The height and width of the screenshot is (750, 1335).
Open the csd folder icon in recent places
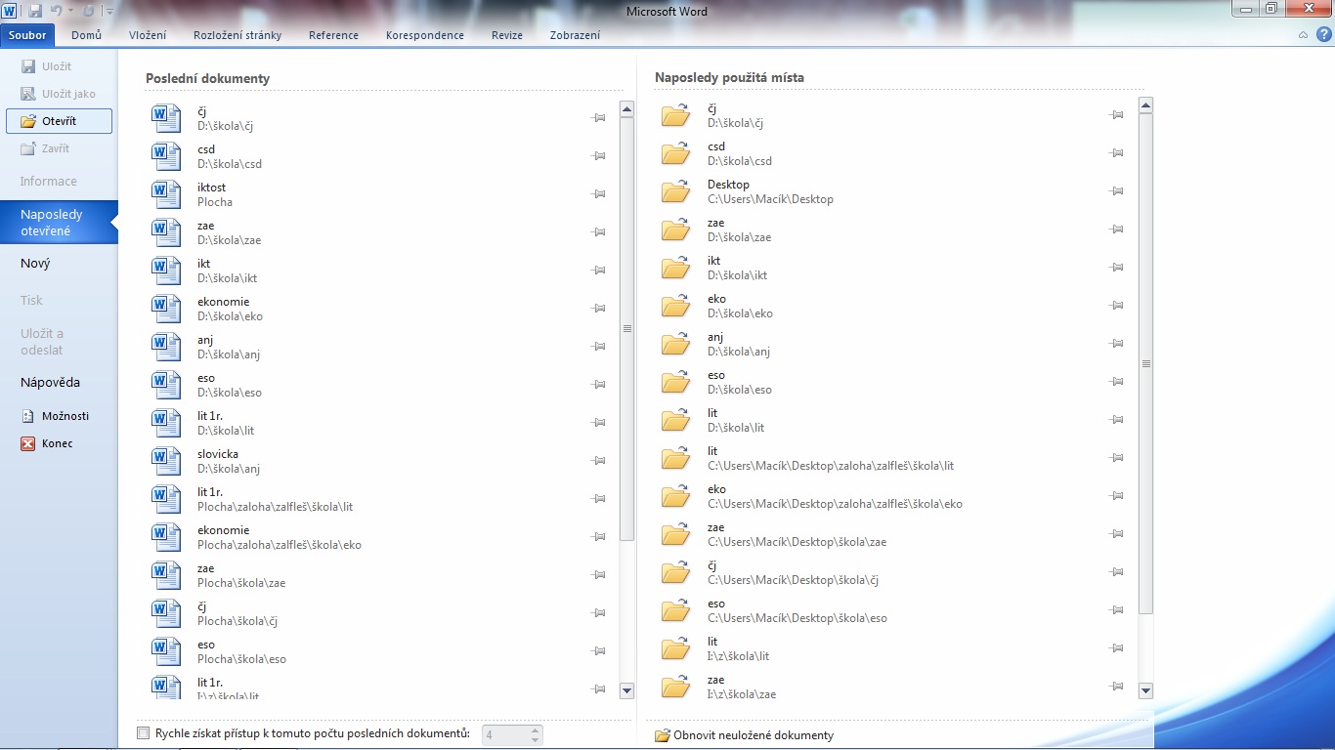[x=675, y=153]
